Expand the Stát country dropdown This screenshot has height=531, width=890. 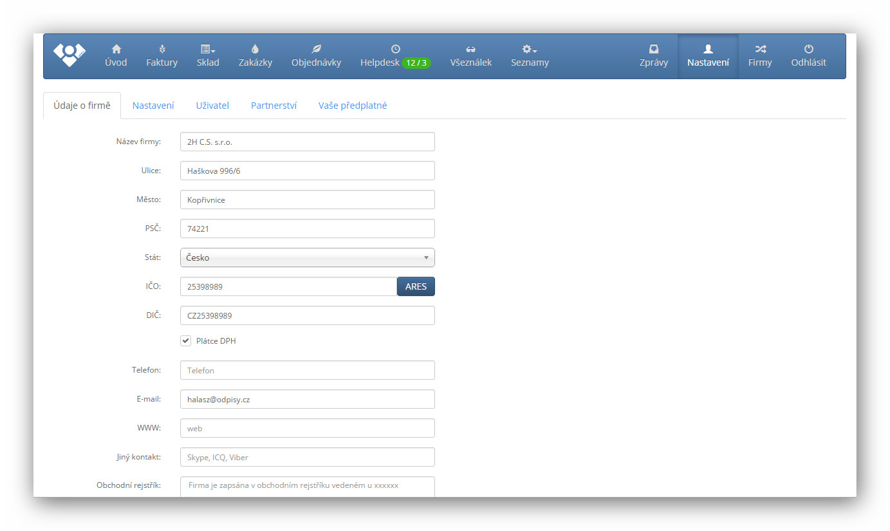(307, 257)
